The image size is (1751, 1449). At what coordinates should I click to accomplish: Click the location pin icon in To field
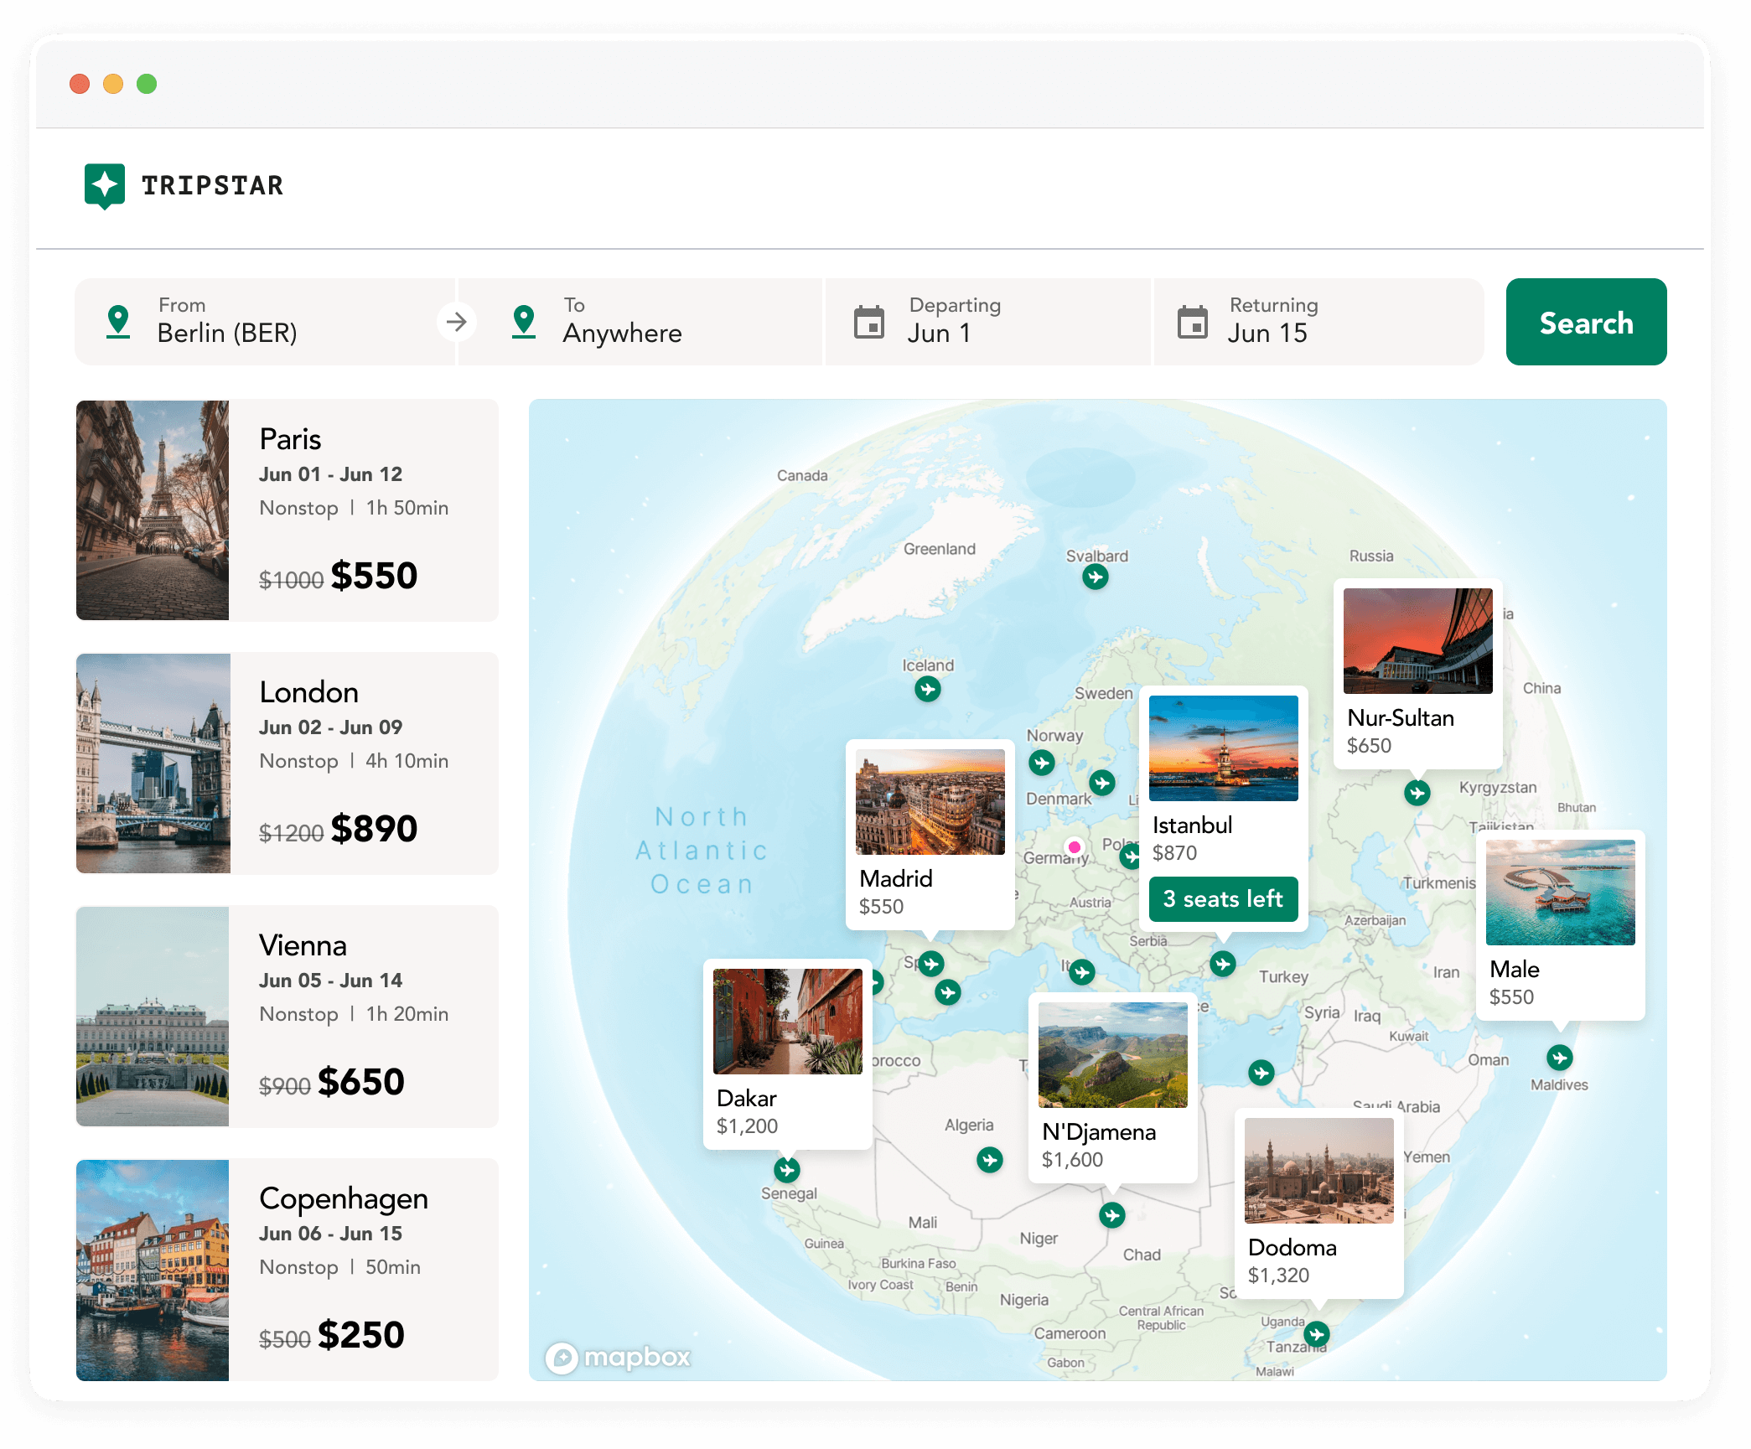[x=524, y=322]
